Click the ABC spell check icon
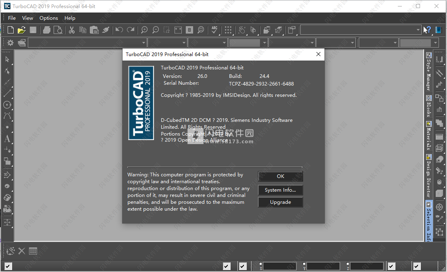The image size is (447, 272). click(215, 30)
